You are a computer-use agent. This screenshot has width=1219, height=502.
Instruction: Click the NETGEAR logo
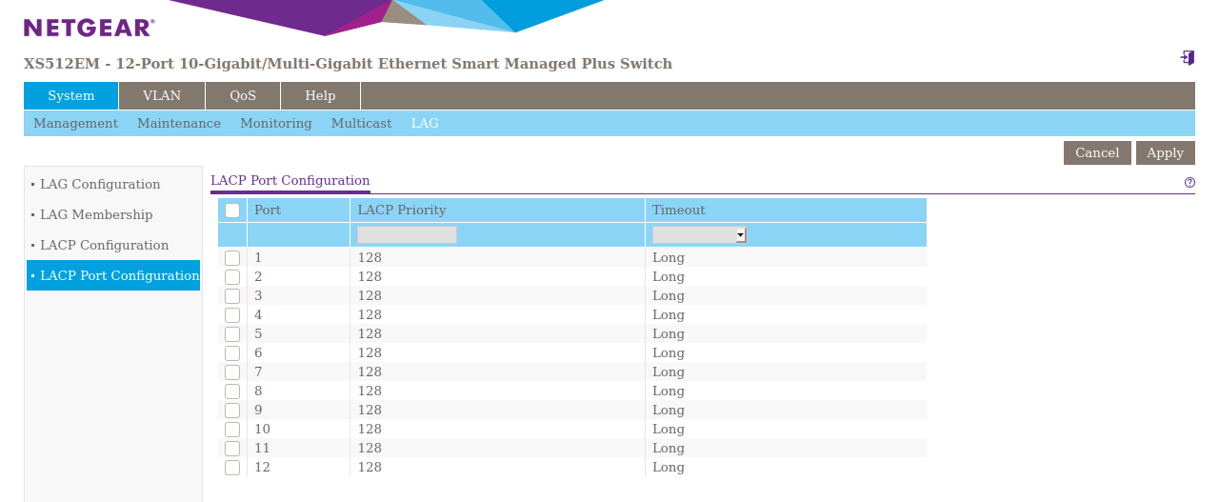[89, 28]
